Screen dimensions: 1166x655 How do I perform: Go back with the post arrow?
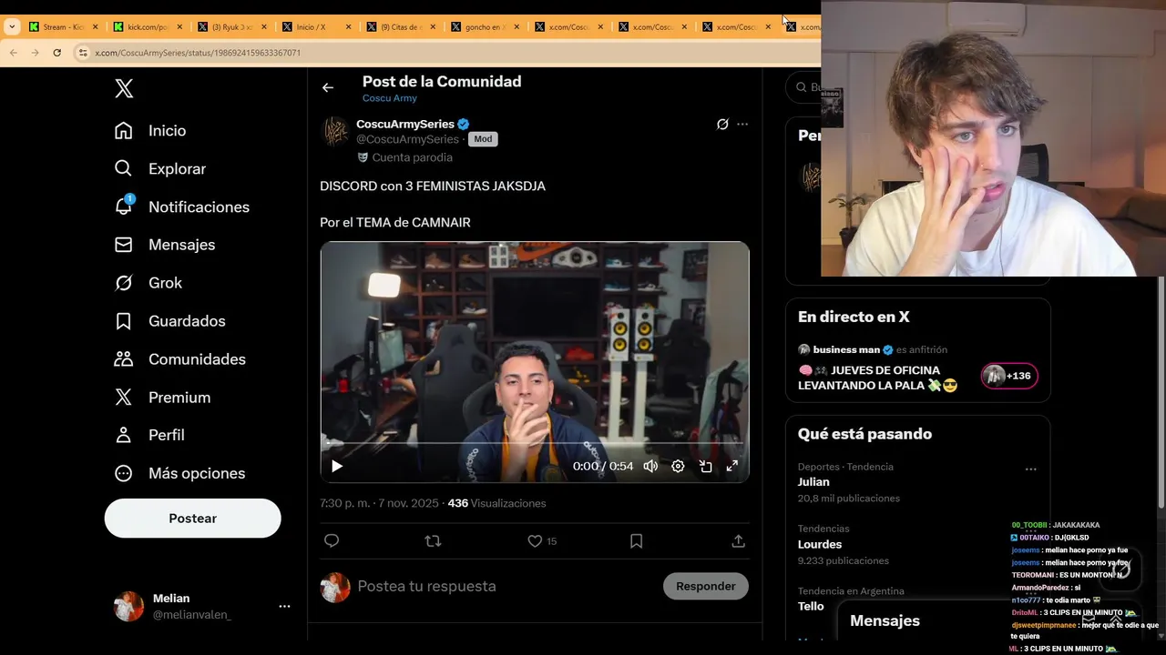[328, 87]
